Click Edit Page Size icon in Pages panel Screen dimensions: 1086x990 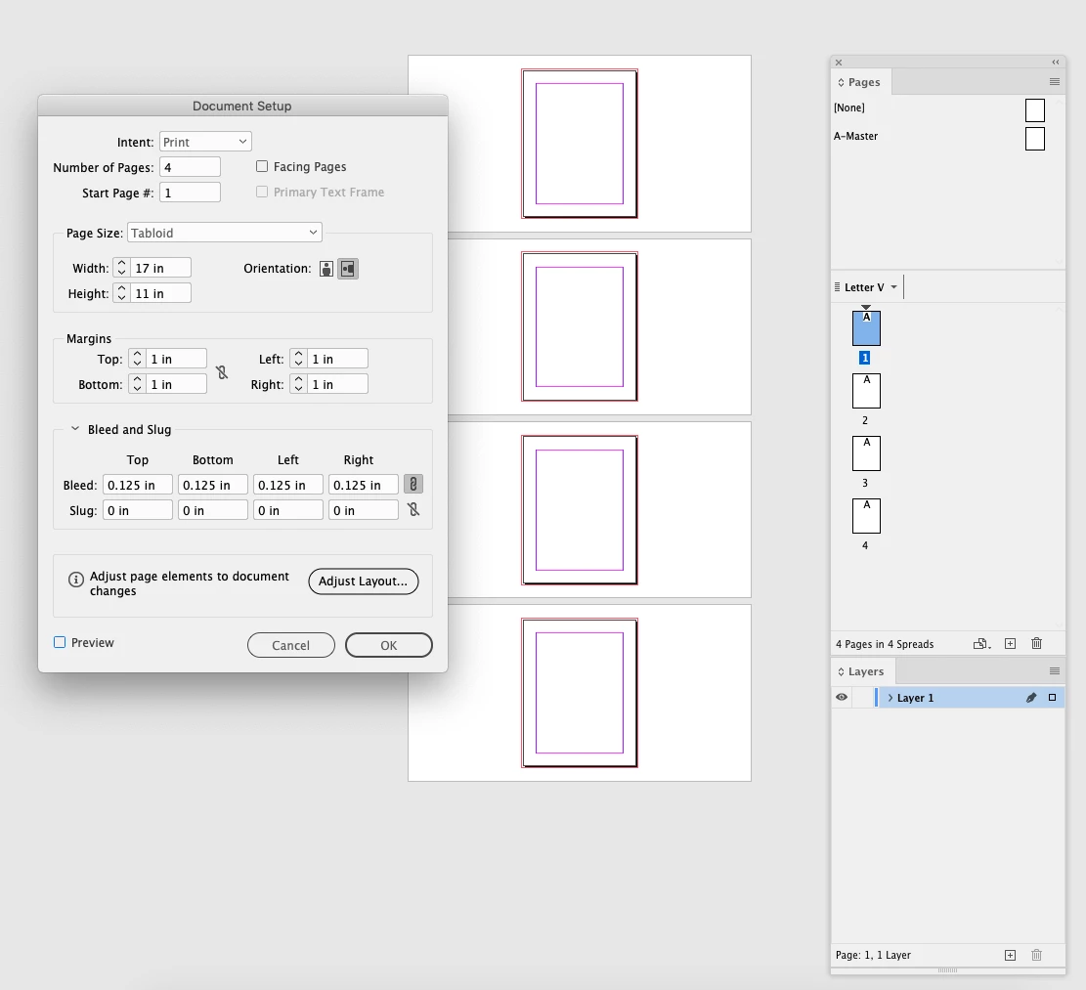pos(981,644)
